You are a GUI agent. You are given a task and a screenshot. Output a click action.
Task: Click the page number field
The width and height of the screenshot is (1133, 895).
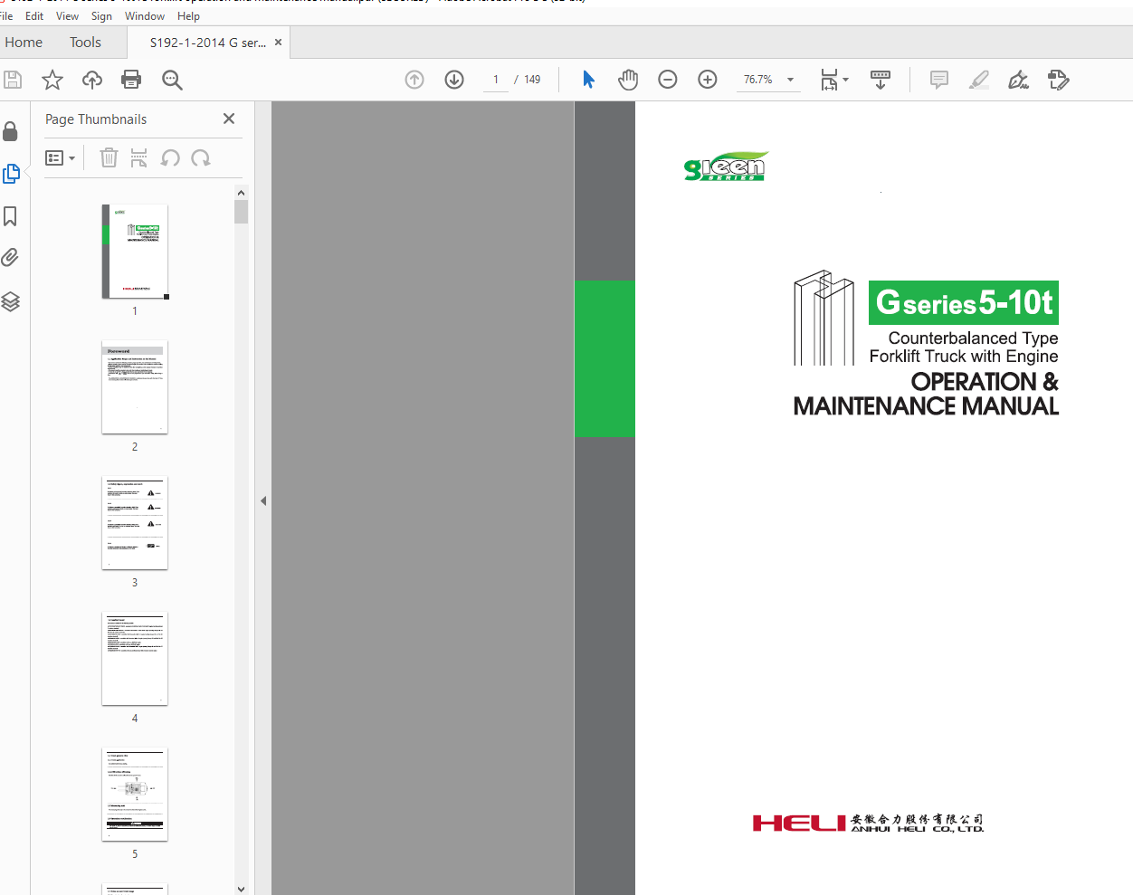[x=496, y=80]
